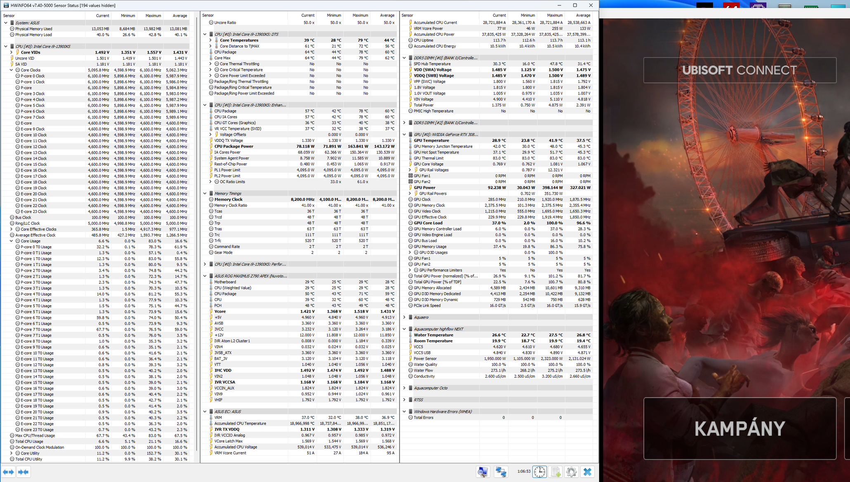The height and width of the screenshot is (482, 850).
Task: Expand the RTSS sensor group
Action: tap(404, 400)
